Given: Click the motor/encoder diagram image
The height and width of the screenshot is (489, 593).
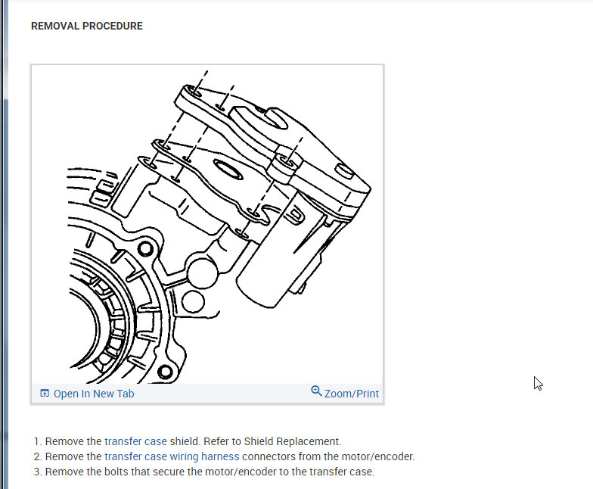Looking at the screenshot, I should [207, 224].
